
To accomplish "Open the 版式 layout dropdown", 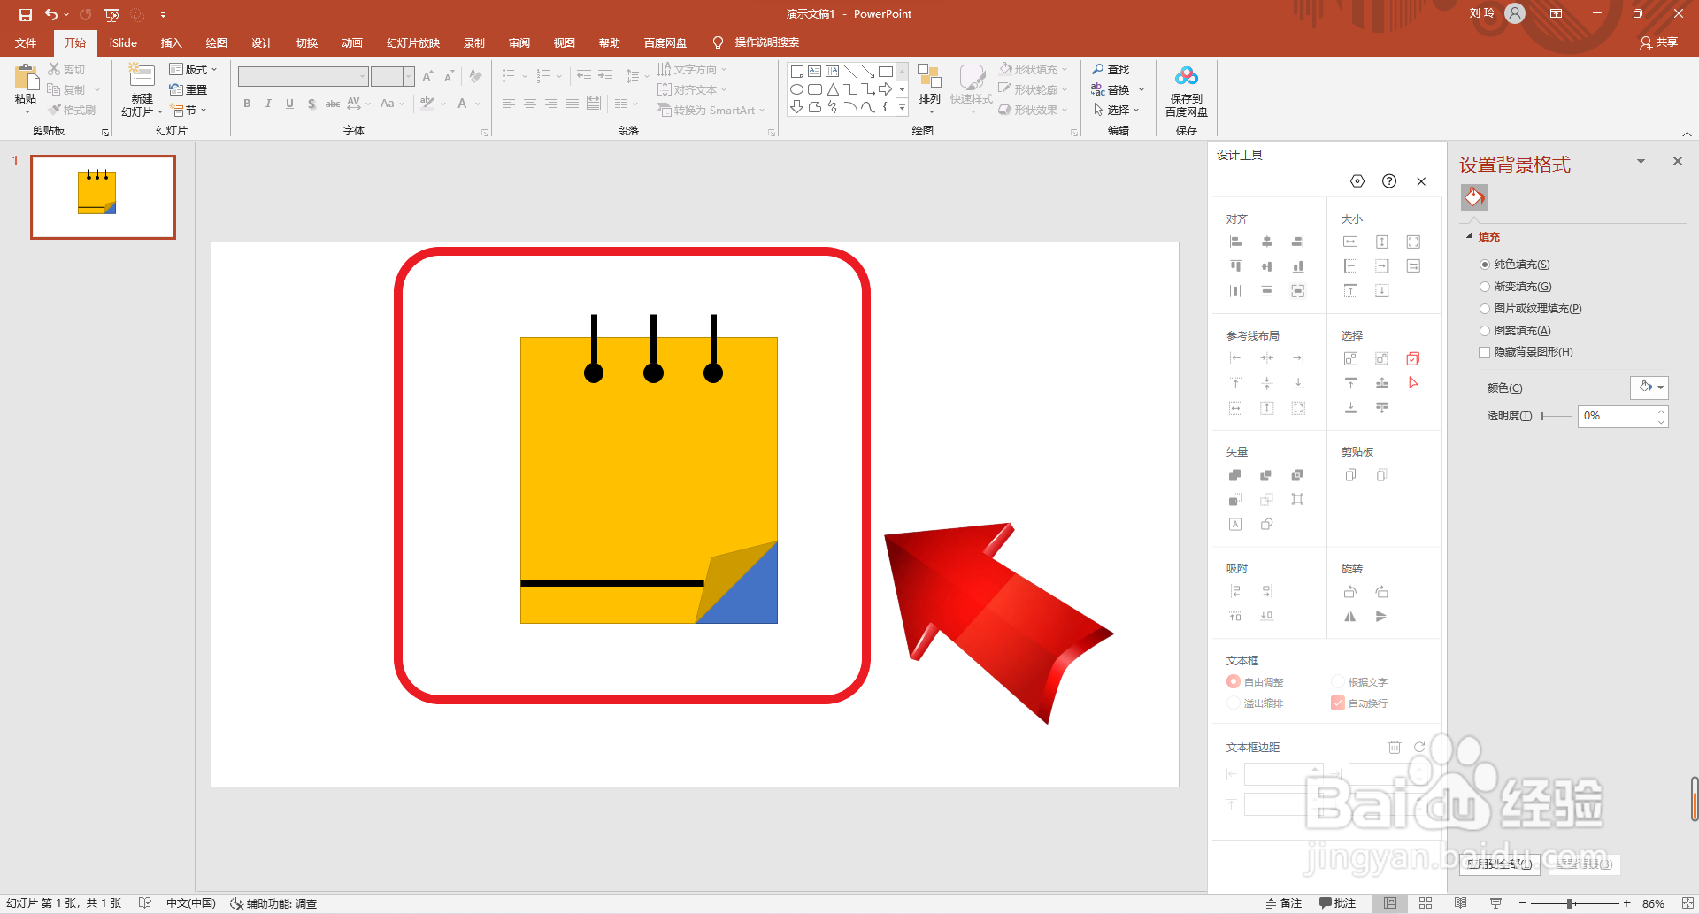I will 193,69.
